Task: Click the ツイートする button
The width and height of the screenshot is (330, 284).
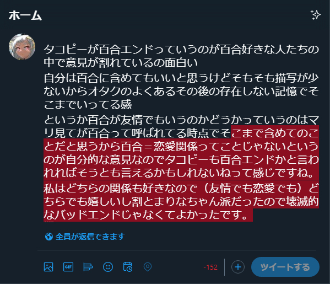Action: click(285, 267)
